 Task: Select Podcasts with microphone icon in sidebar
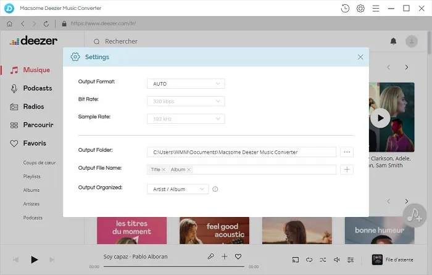tap(31, 88)
